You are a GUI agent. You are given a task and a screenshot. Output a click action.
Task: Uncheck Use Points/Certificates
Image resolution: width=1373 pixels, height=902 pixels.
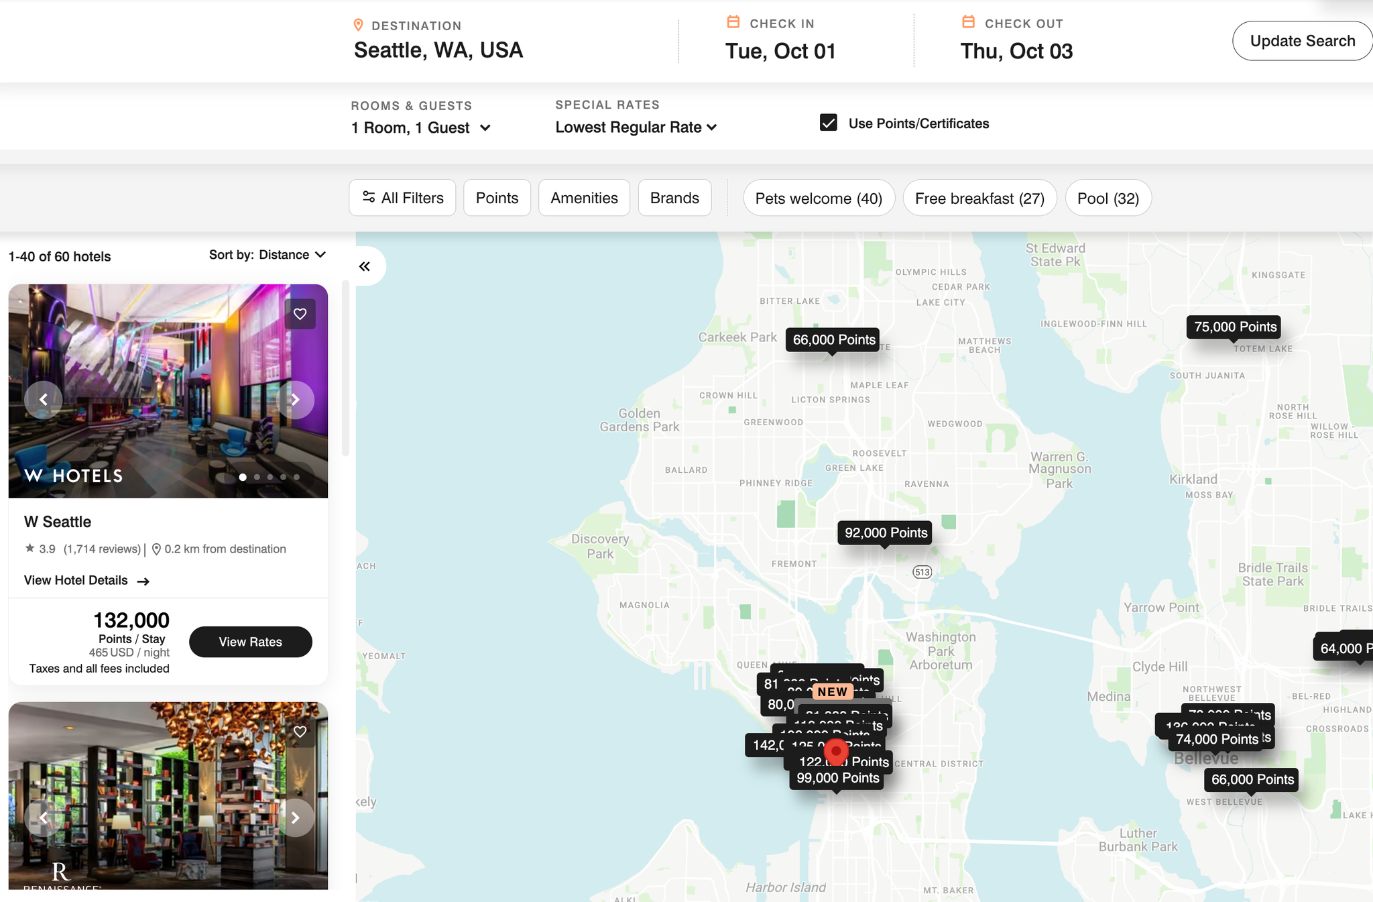click(x=829, y=123)
